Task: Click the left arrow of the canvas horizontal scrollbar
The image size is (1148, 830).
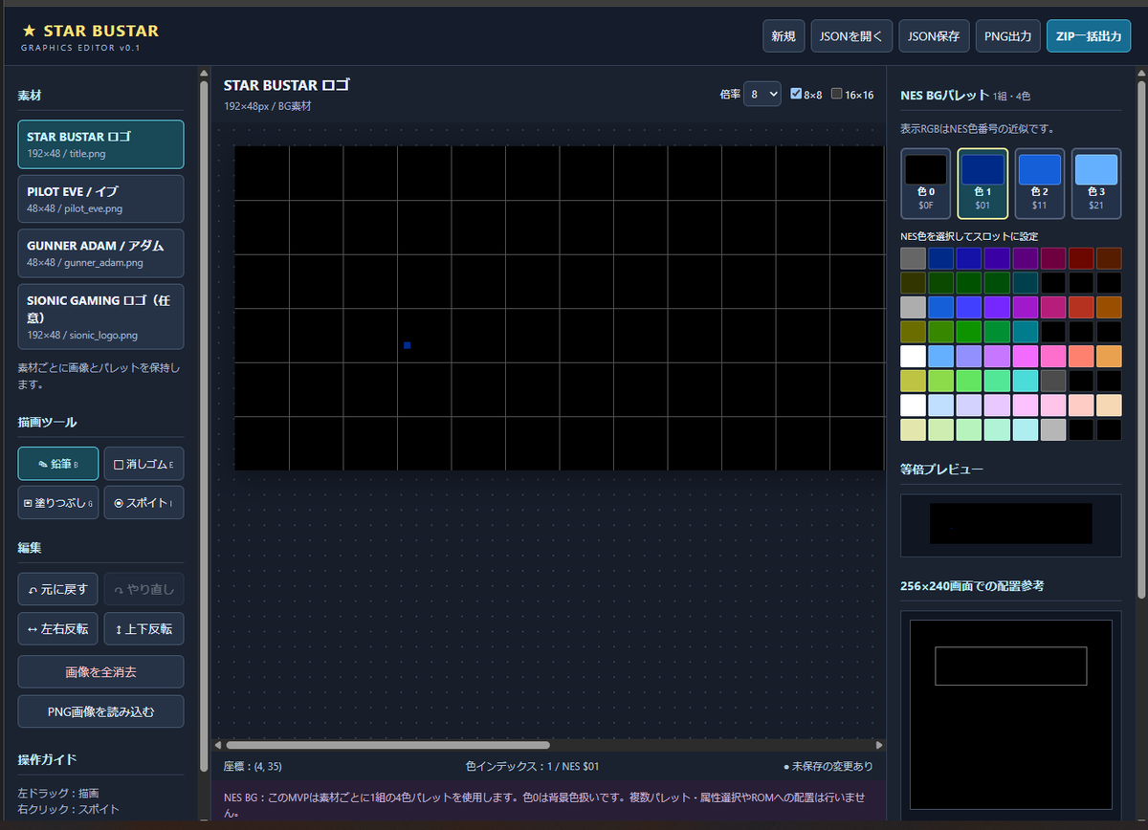Action: point(217,745)
